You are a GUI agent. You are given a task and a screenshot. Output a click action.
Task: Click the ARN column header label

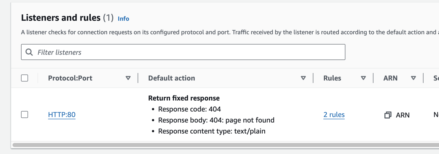click(390, 78)
